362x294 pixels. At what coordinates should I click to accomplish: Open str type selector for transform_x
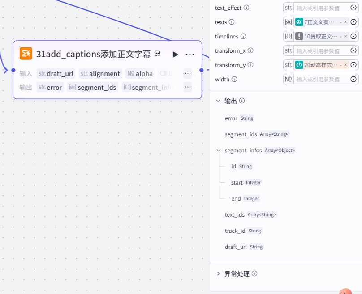pos(289,50)
